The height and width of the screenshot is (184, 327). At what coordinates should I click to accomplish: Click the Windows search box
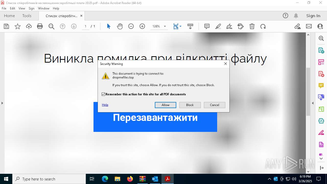(x=49, y=179)
